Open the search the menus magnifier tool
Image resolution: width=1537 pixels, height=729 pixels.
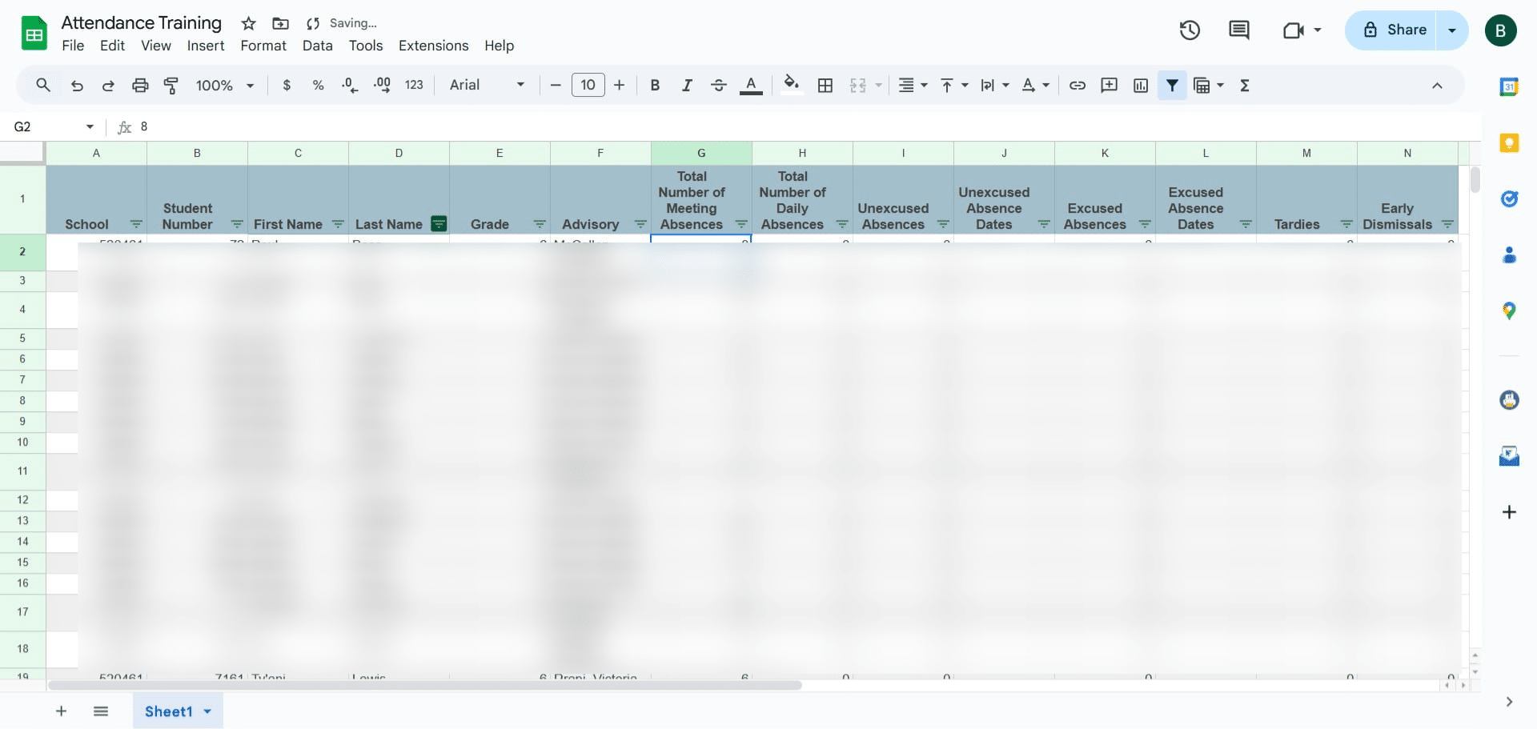(43, 85)
